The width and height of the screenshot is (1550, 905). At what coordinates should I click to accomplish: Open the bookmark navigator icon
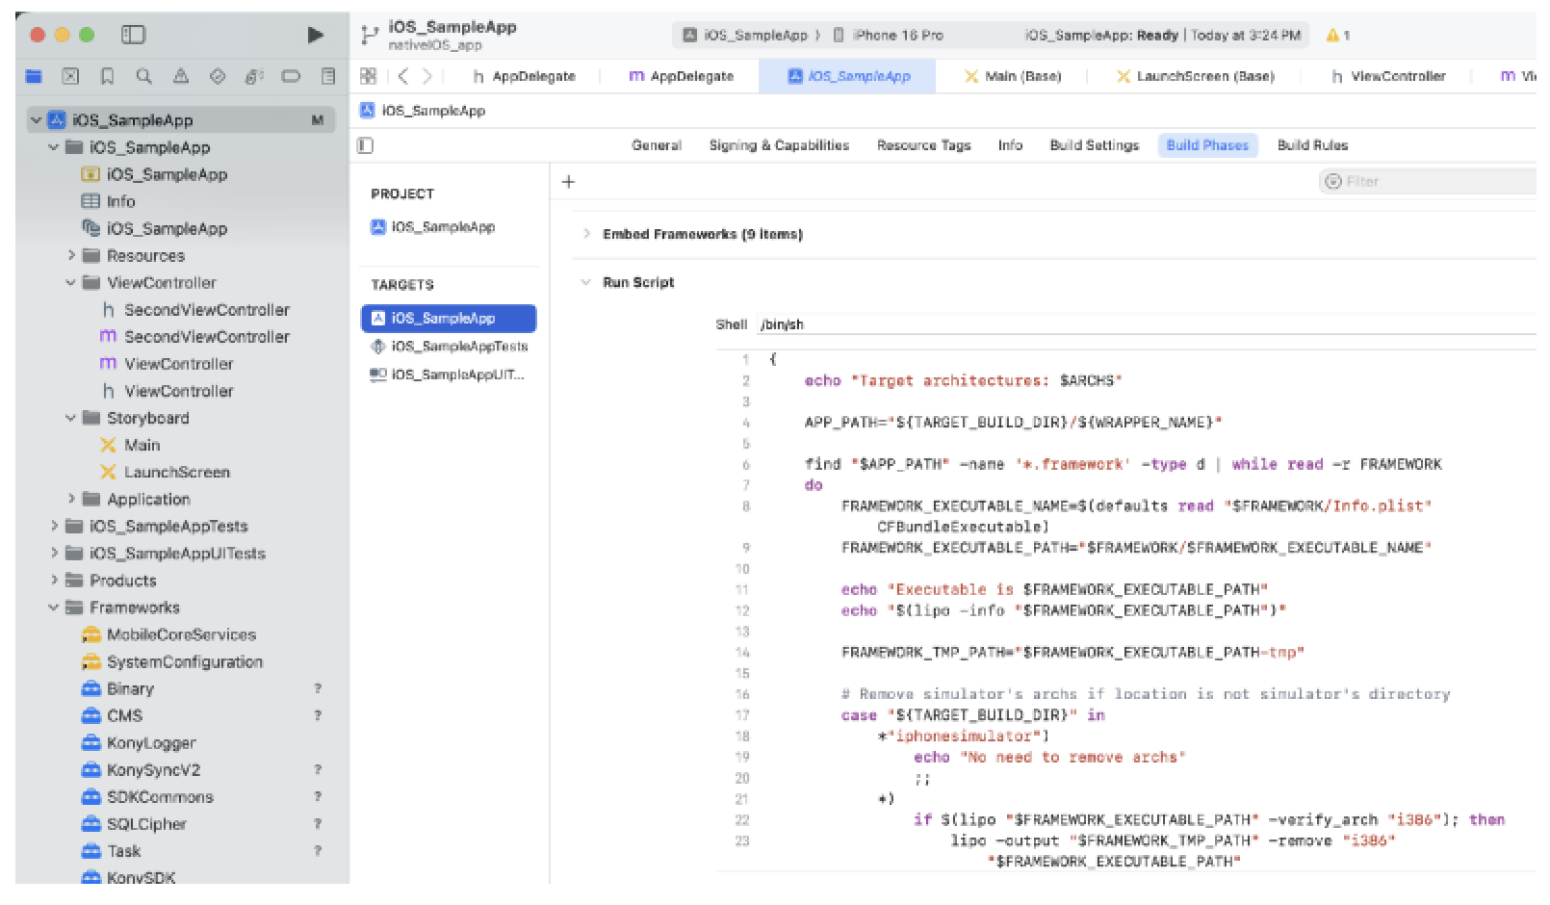point(107,76)
